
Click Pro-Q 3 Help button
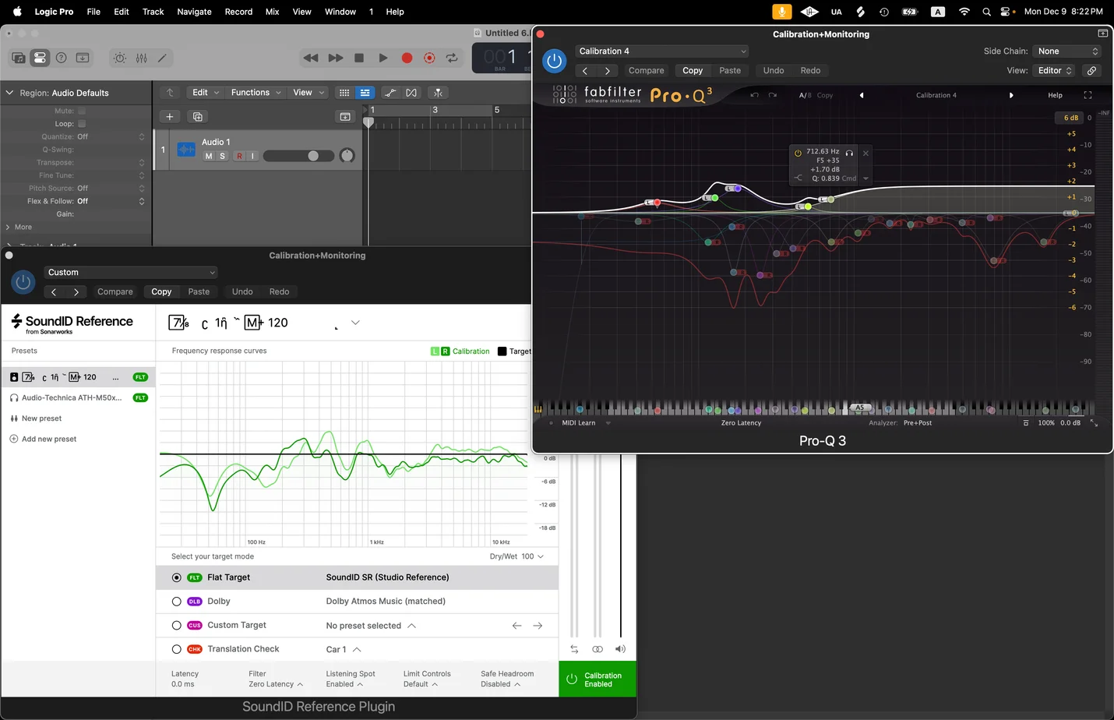click(1055, 95)
